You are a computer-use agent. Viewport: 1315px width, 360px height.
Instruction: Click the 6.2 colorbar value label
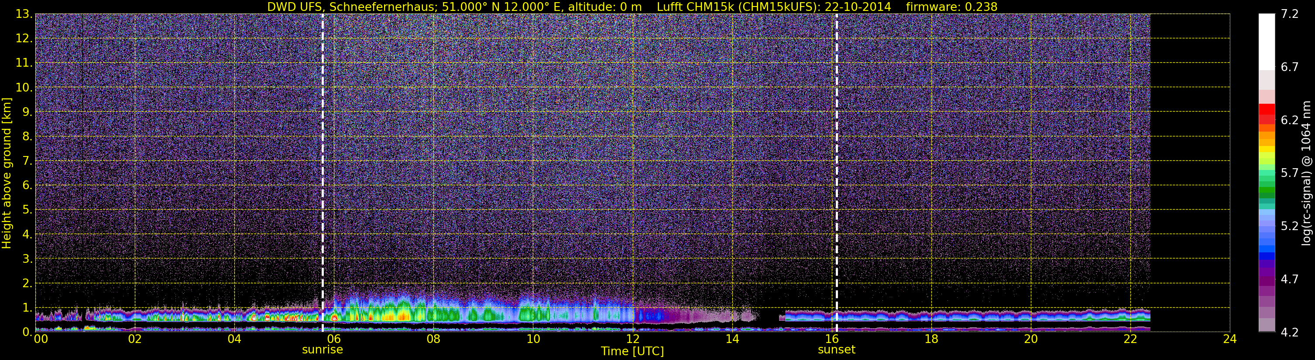1290,120
